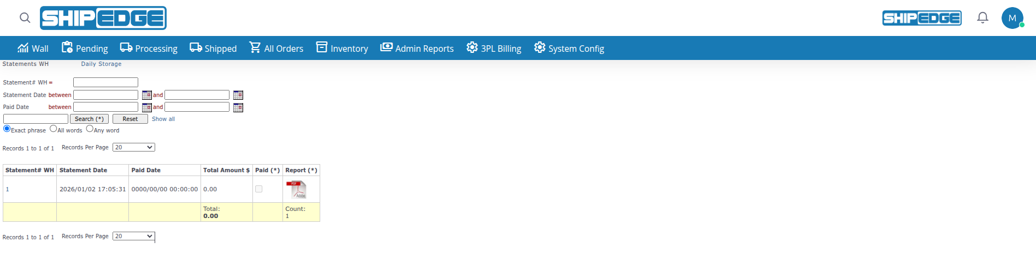This screenshot has width=1036, height=266.
Task: Open calendar for Statement Date end
Action: click(238, 95)
